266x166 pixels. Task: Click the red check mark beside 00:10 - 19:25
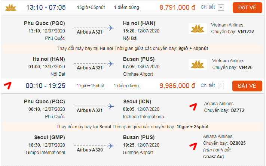click(x=8, y=85)
